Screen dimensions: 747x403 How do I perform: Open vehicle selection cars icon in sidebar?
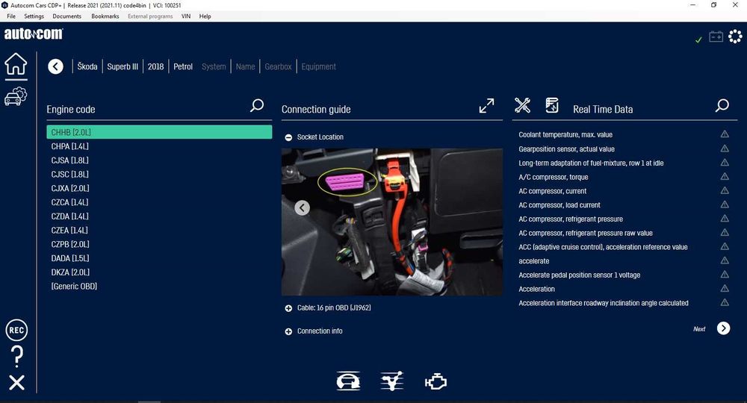pos(16,96)
